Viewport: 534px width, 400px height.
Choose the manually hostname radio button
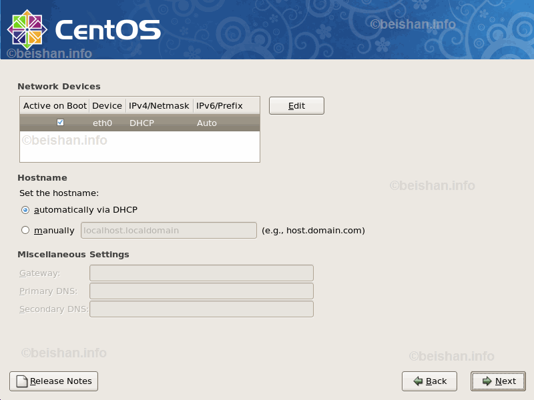coord(25,231)
